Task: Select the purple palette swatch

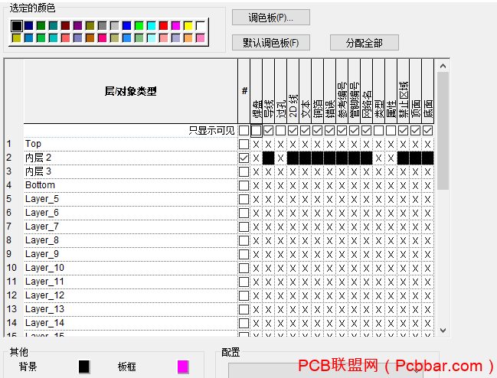Action: coord(77,26)
